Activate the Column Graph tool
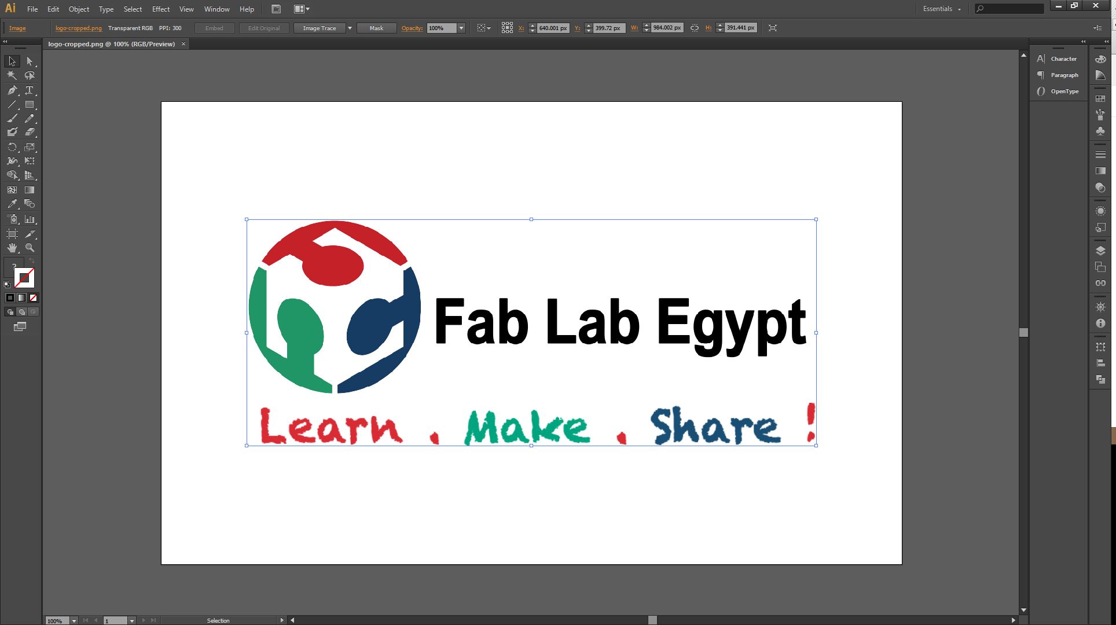 tap(30, 219)
